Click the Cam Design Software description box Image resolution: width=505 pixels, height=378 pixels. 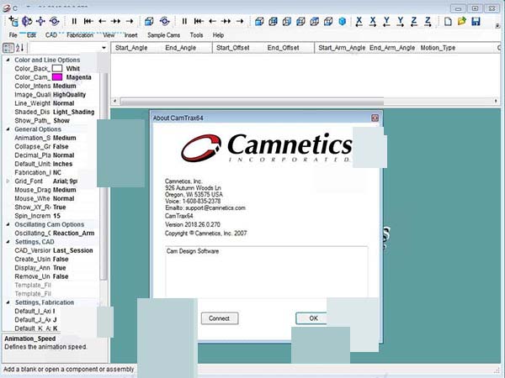click(266, 271)
